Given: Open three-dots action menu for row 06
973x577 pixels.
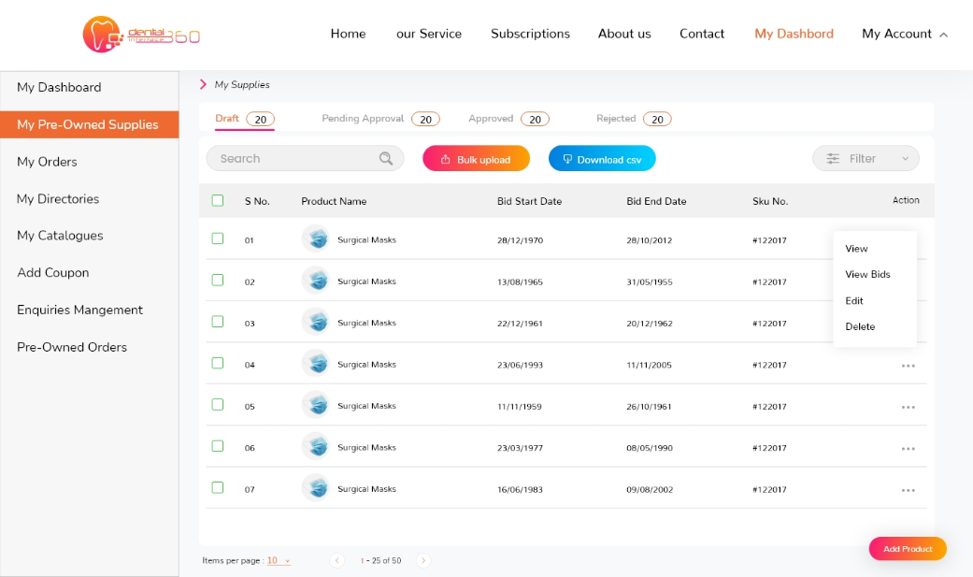Looking at the screenshot, I should [x=908, y=449].
